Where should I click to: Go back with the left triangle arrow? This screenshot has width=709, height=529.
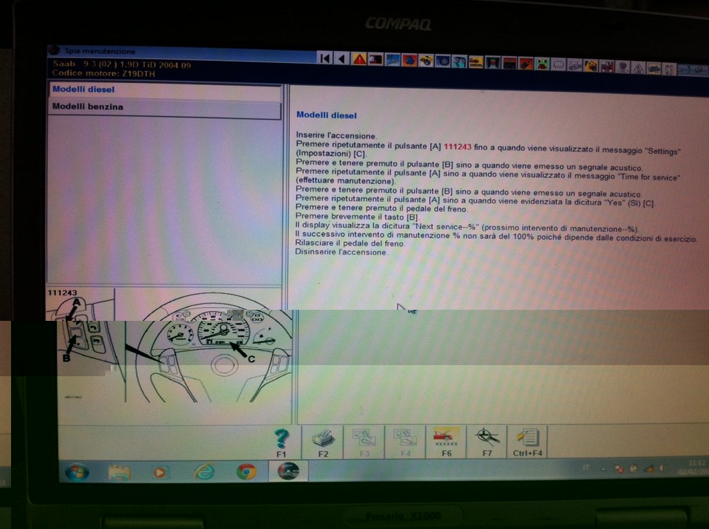click(x=342, y=58)
